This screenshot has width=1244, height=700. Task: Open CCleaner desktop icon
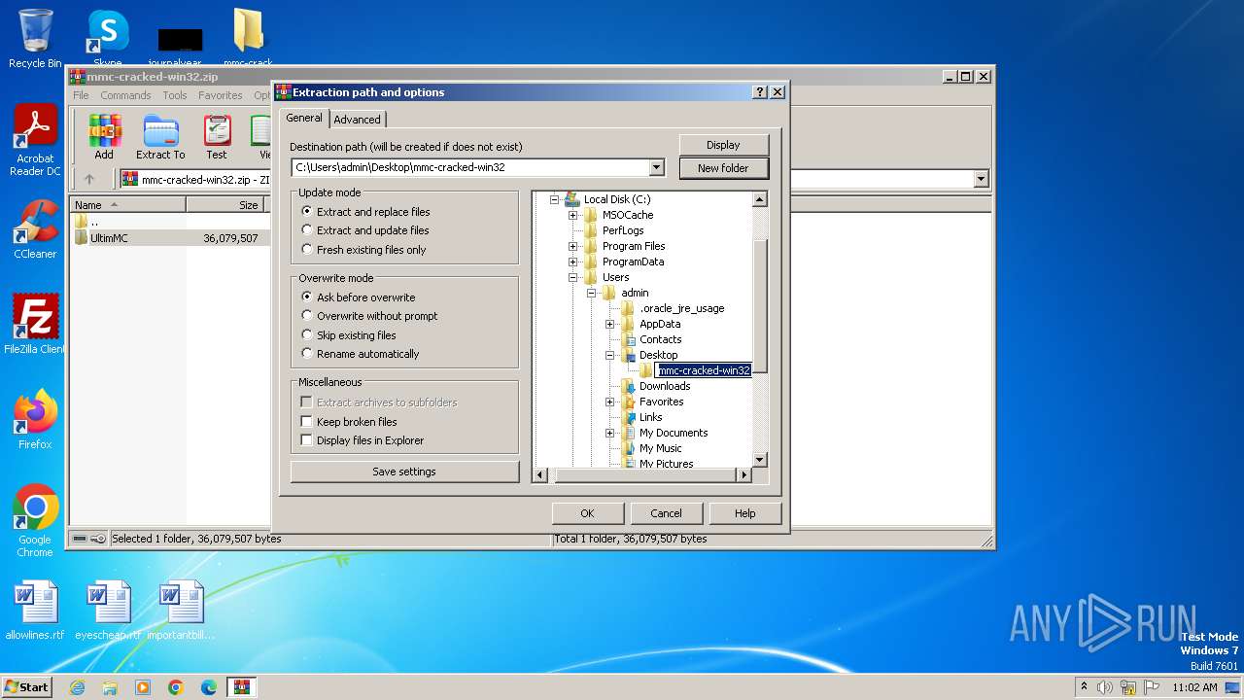click(x=35, y=229)
